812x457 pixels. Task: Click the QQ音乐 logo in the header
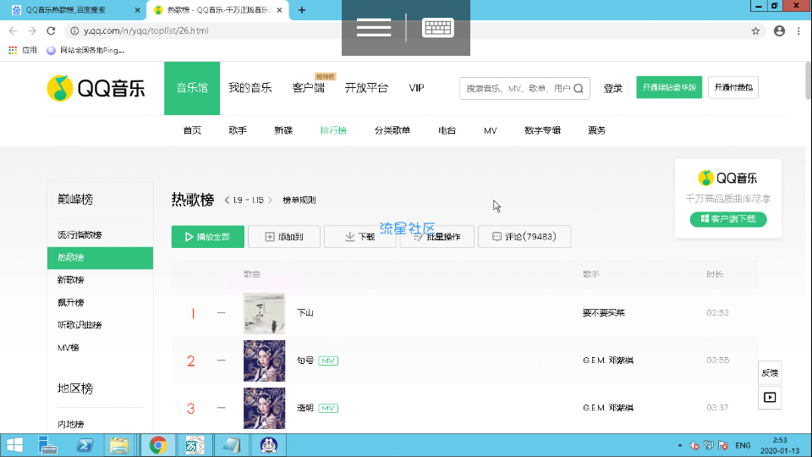(96, 88)
